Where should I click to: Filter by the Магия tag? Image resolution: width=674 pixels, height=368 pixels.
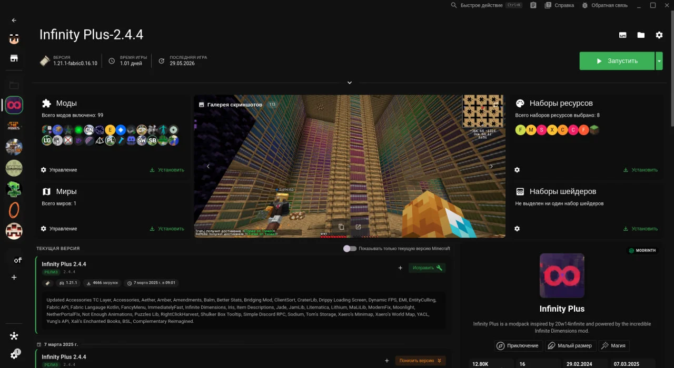click(613, 346)
